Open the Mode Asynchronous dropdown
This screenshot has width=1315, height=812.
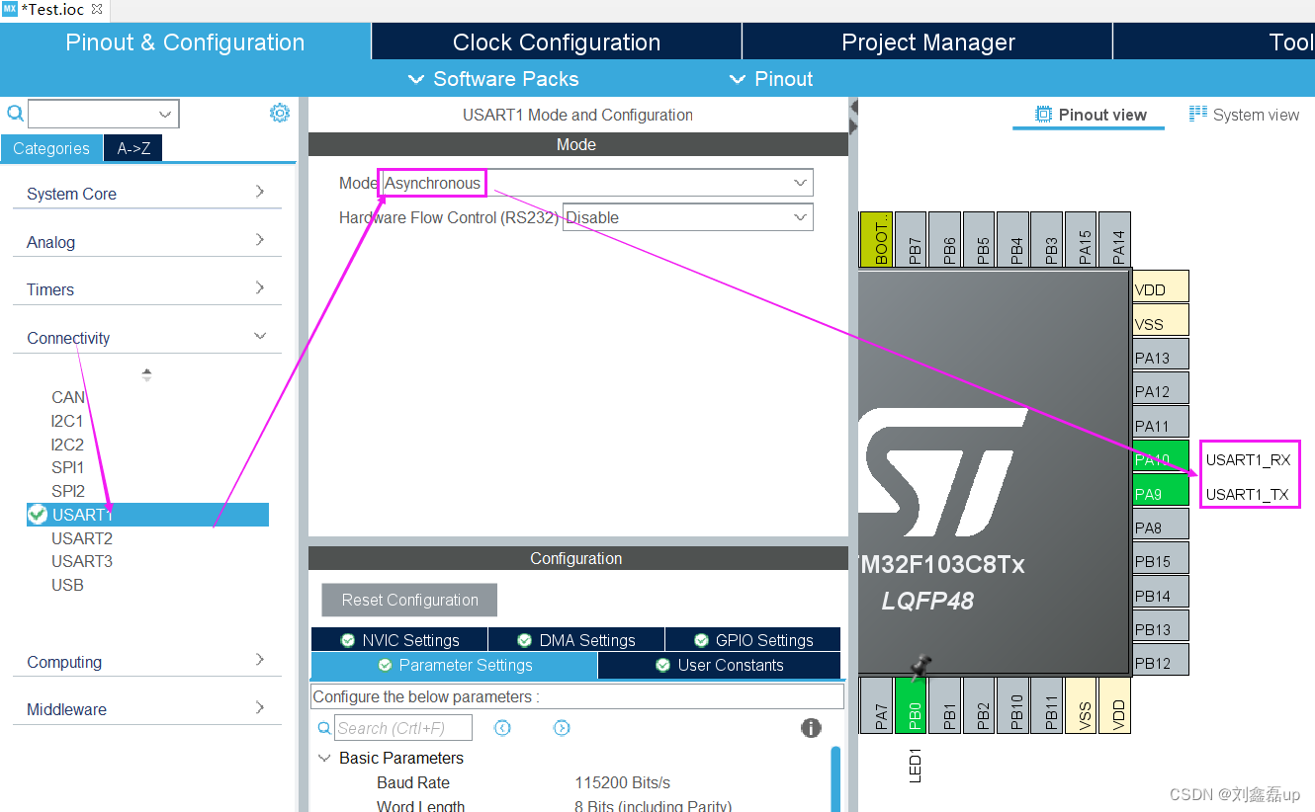[x=597, y=183]
